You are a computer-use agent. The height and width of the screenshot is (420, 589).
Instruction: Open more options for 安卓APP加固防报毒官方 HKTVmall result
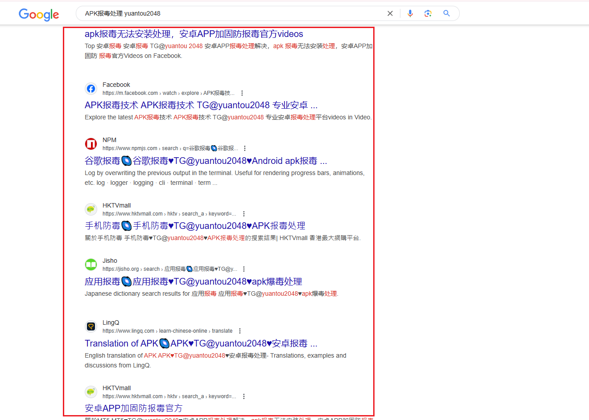pyautogui.click(x=244, y=396)
